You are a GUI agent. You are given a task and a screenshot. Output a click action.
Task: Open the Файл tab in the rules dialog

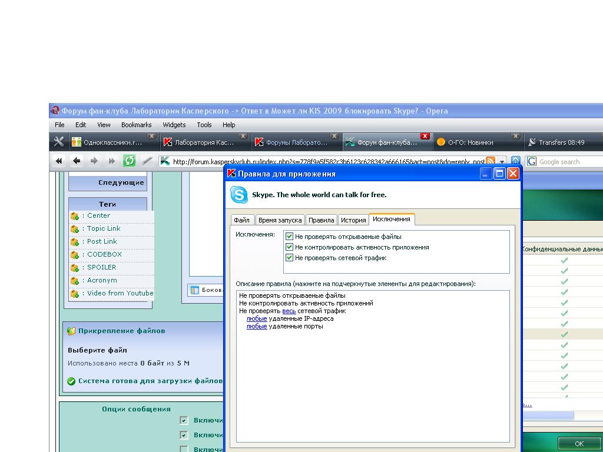coord(242,220)
